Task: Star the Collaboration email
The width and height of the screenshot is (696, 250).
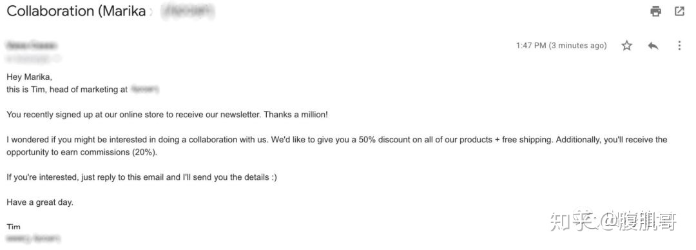Action: pos(627,45)
